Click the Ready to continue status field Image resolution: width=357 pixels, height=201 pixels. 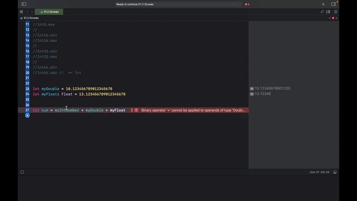178,4
